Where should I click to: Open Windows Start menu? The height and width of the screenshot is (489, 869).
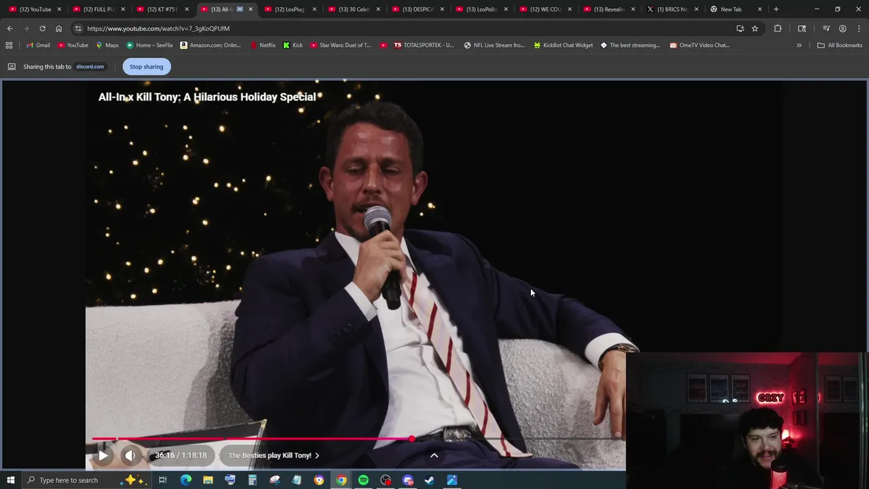(10, 480)
